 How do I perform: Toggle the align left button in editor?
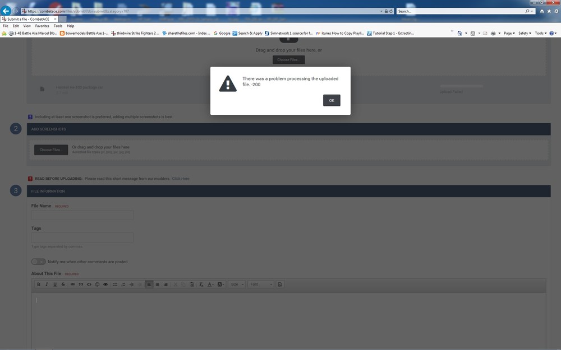pyautogui.click(x=149, y=284)
